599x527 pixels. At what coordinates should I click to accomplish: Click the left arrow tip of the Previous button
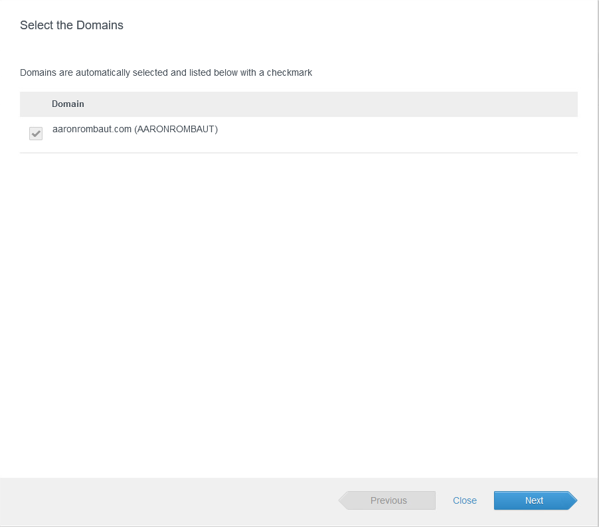click(x=343, y=500)
